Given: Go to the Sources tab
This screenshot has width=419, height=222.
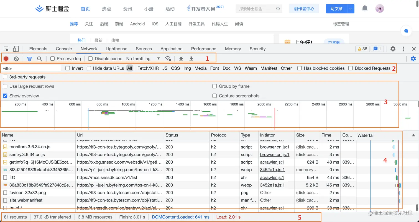Looking at the screenshot, I should 144,49.
